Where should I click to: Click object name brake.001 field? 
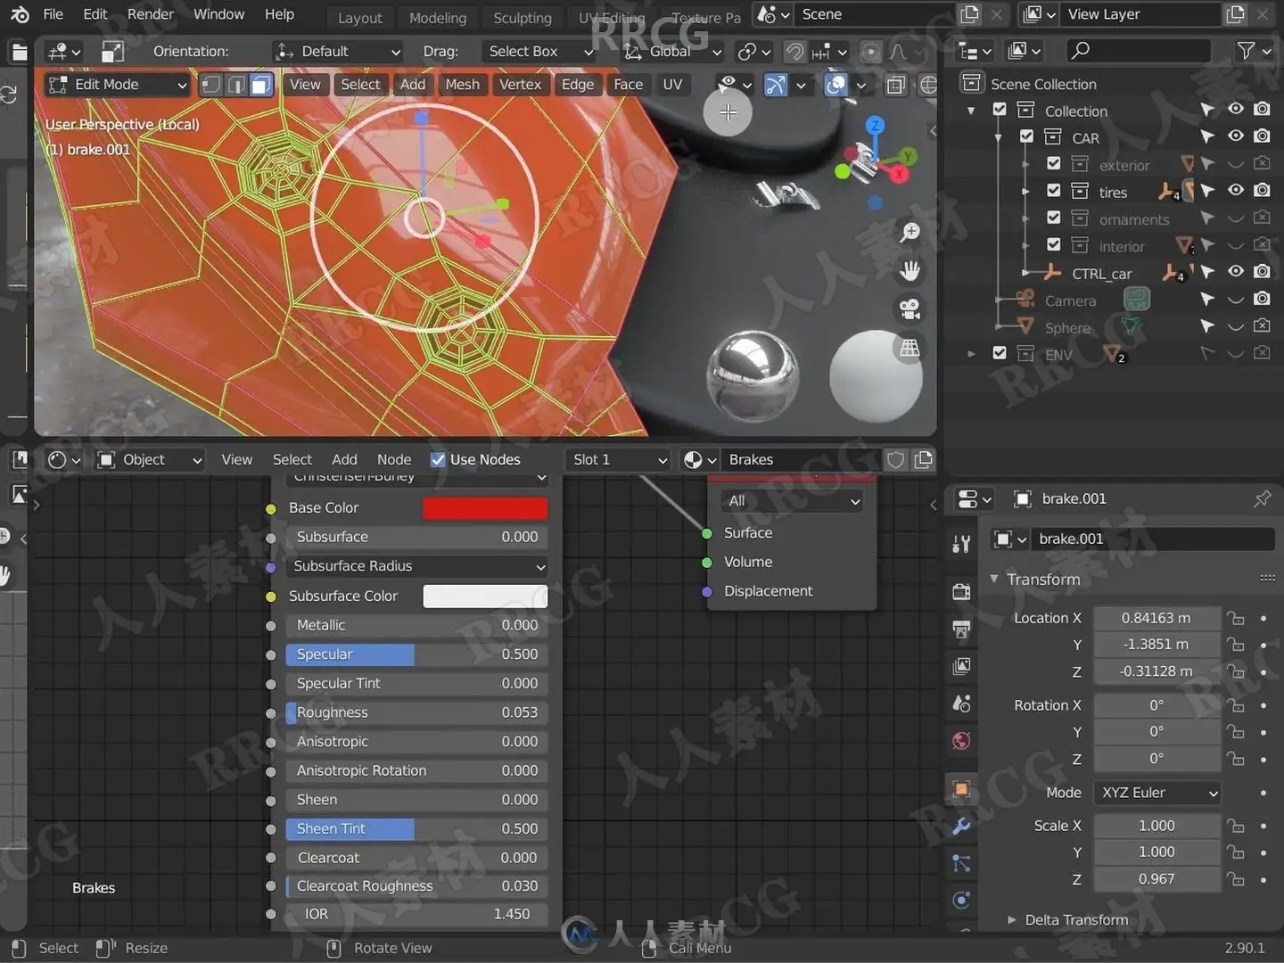1153,539
